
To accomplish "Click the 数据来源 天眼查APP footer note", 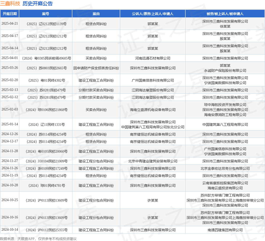I will pyautogui.click(x=38, y=239).
